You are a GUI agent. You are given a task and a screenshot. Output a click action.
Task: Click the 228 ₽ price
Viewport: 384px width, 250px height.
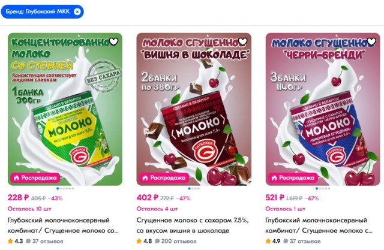click(x=19, y=198)
